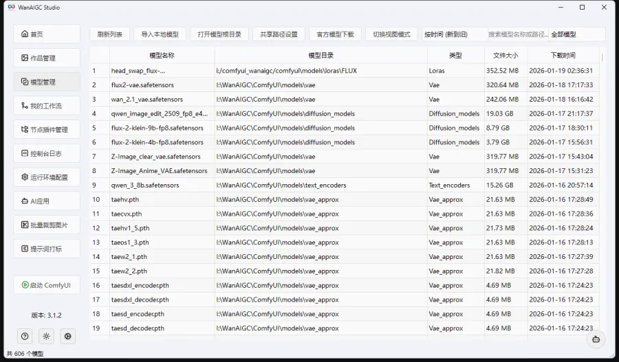Select taew2_1.pth model name

click(129, 257)
